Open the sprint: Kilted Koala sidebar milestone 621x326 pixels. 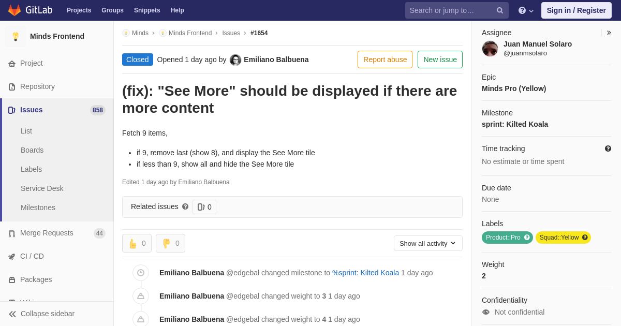[x=515, y=124]
